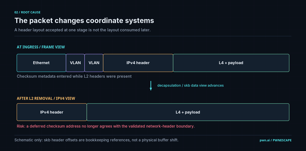
Task: Click the divider line below the subtitle
Action: [153, 36]
